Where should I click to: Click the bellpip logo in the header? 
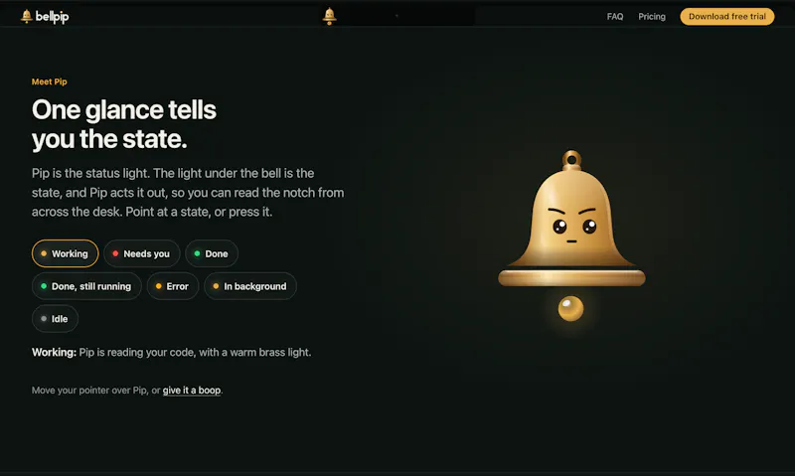(45, 16)
